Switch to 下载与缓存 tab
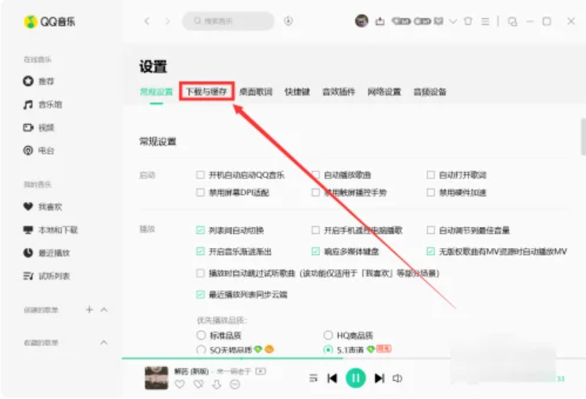The width and height of the screenshot is (586, 399). pyautogui.click(x=206, y=92)
